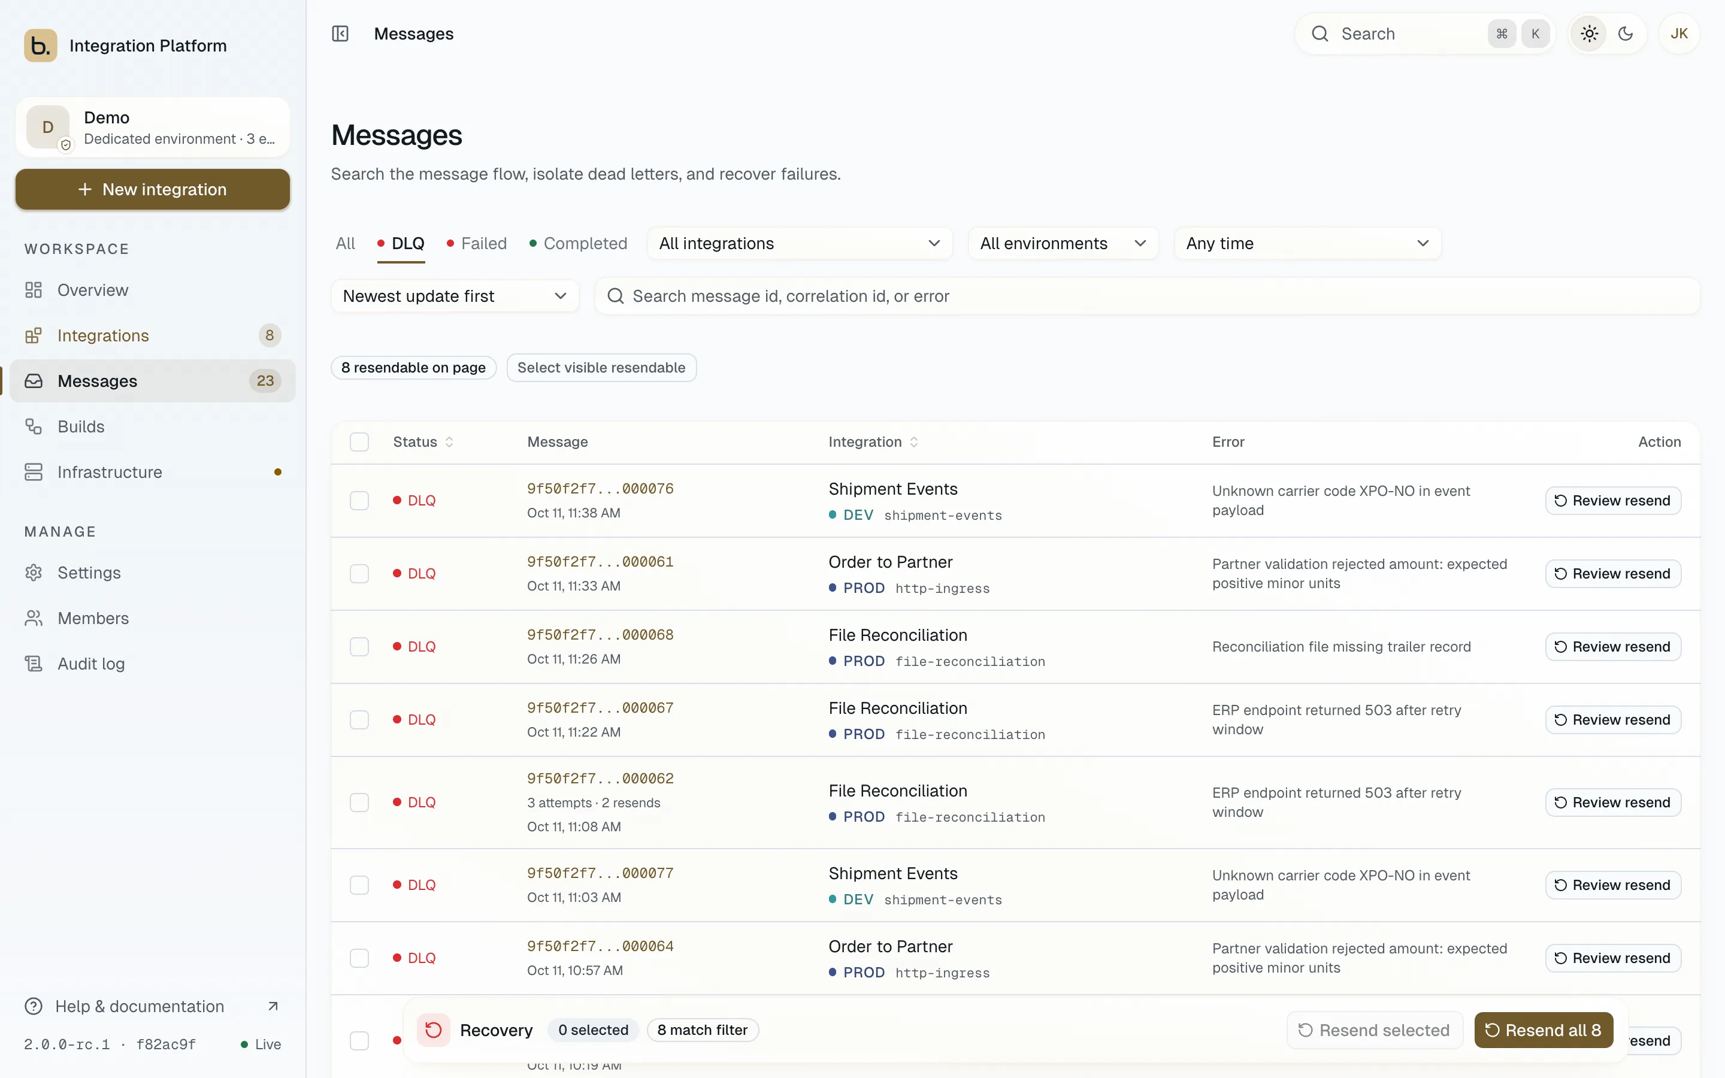
Task: Open JK user avatar menu
Action: (1679, 34)
